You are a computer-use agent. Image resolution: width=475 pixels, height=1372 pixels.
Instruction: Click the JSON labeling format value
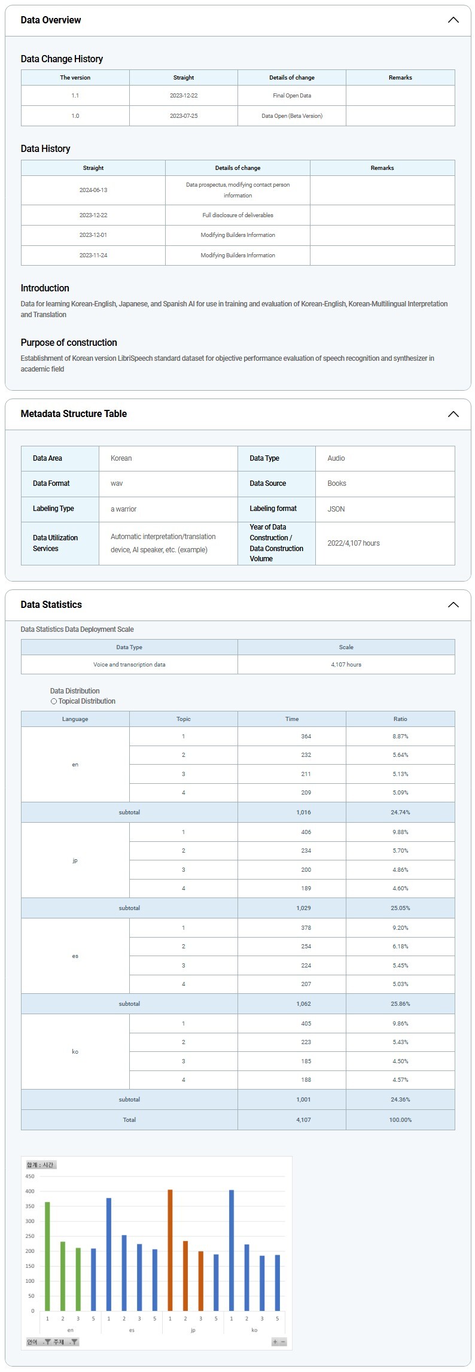pyautogui.click(x=336, y=509)
